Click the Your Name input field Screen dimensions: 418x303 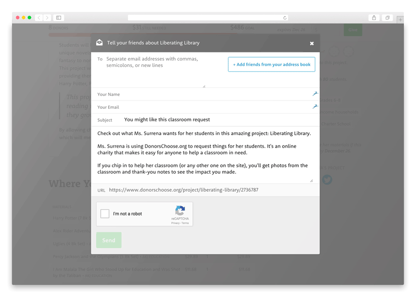(205, 94)
